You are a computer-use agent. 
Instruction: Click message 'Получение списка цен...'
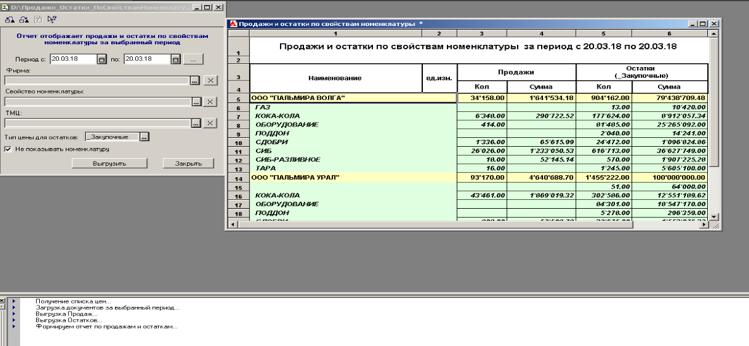click(x=73, y=302)
